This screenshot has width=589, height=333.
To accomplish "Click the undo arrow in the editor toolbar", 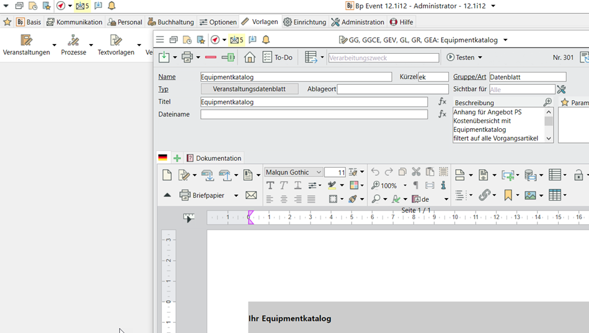I will [x=375, y=172].
